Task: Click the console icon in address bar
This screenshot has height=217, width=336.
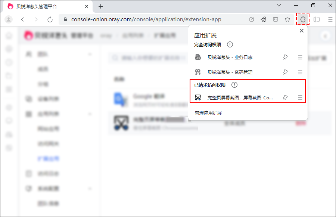Action: 275,19
